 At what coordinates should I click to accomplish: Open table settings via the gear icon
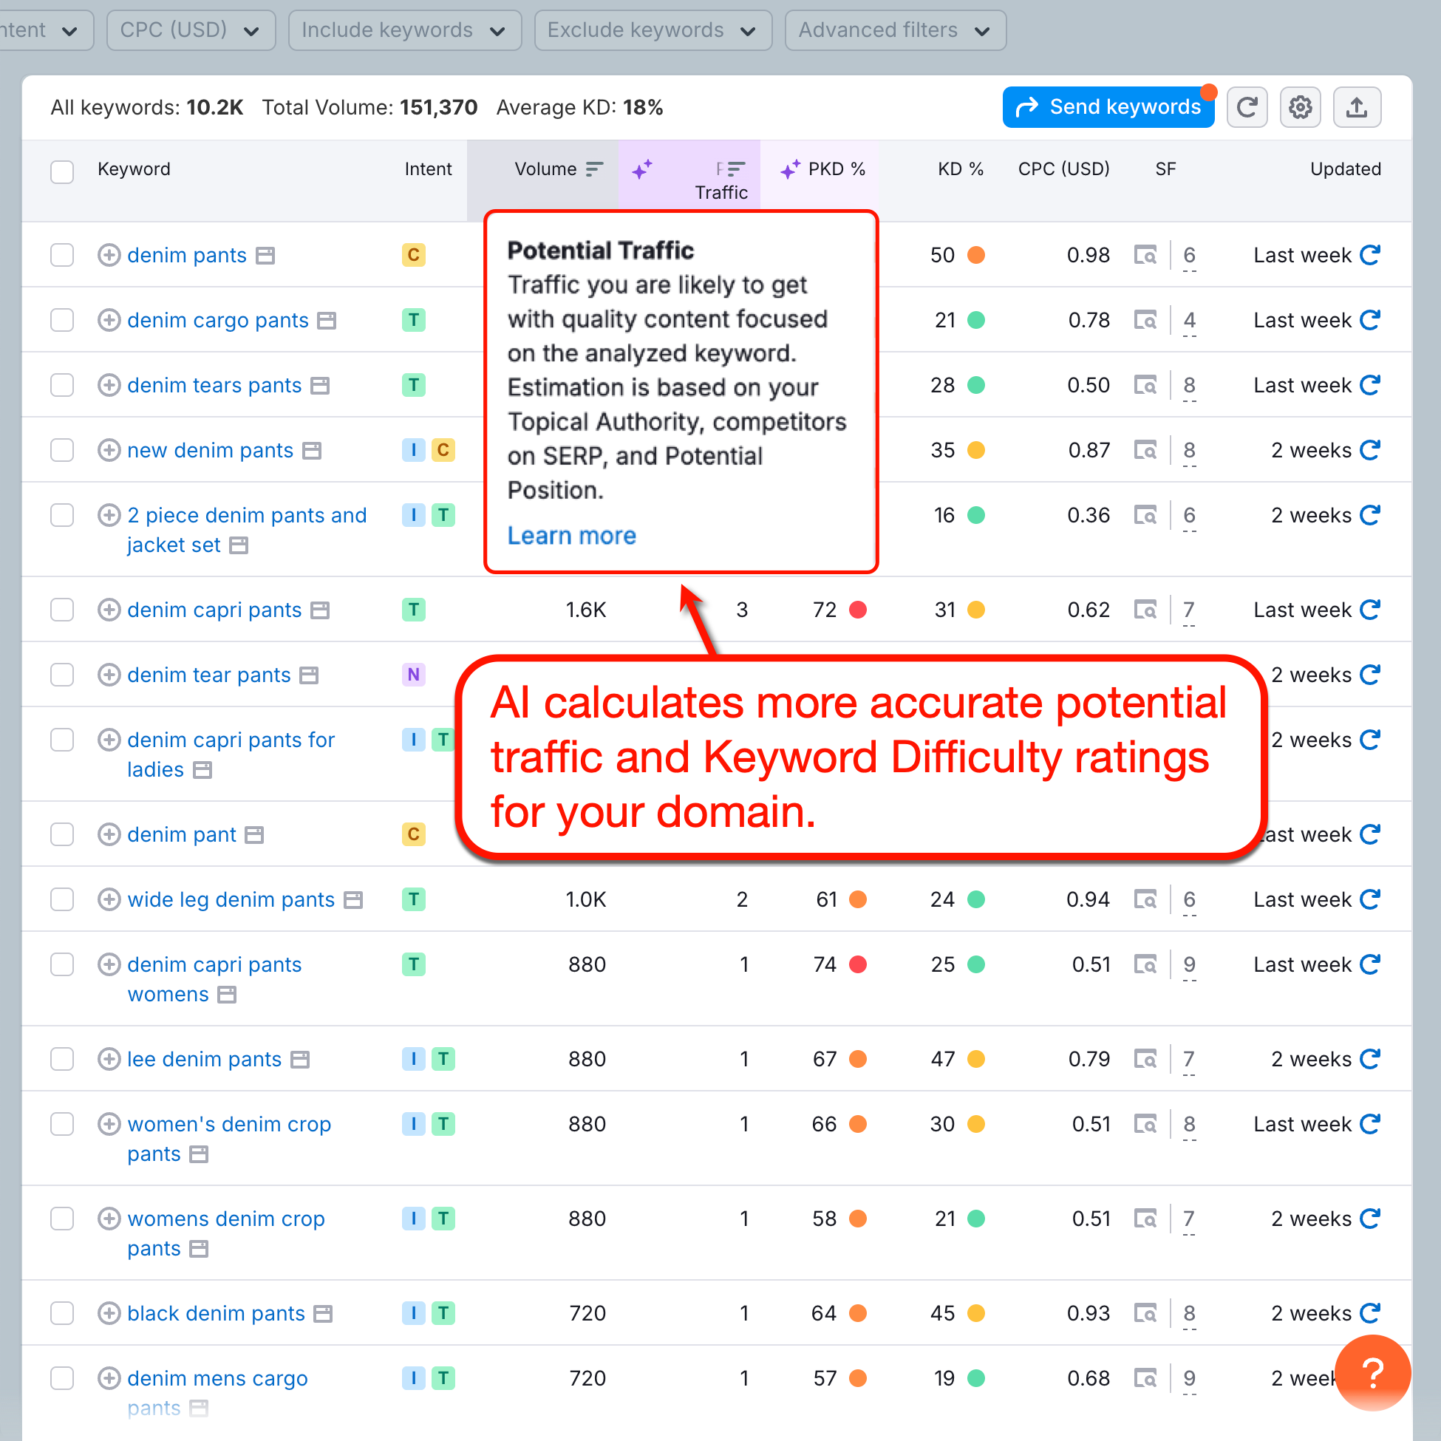click(1300, 106)
